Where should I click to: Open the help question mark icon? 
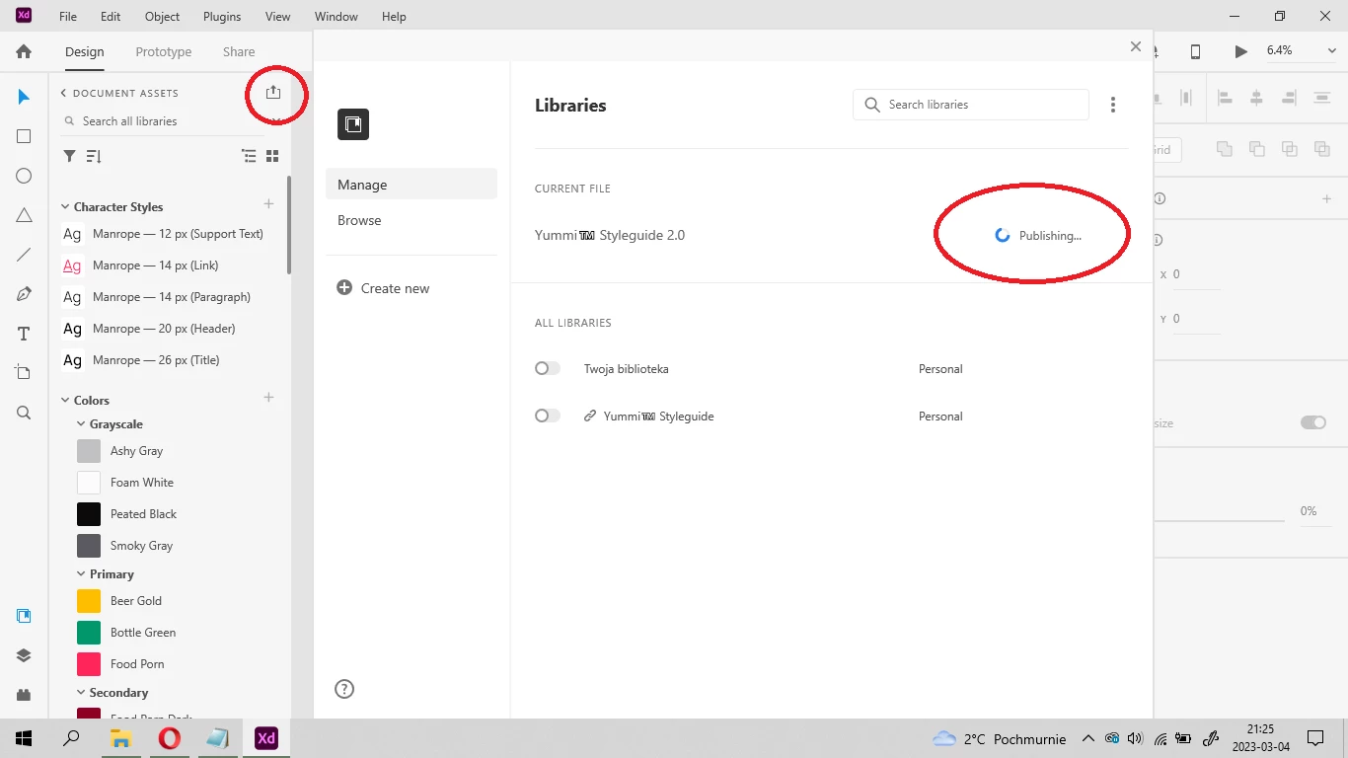344,689
